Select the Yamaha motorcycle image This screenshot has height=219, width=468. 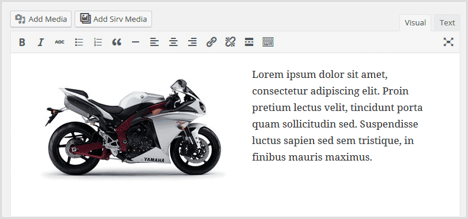(x=134, y=129)
